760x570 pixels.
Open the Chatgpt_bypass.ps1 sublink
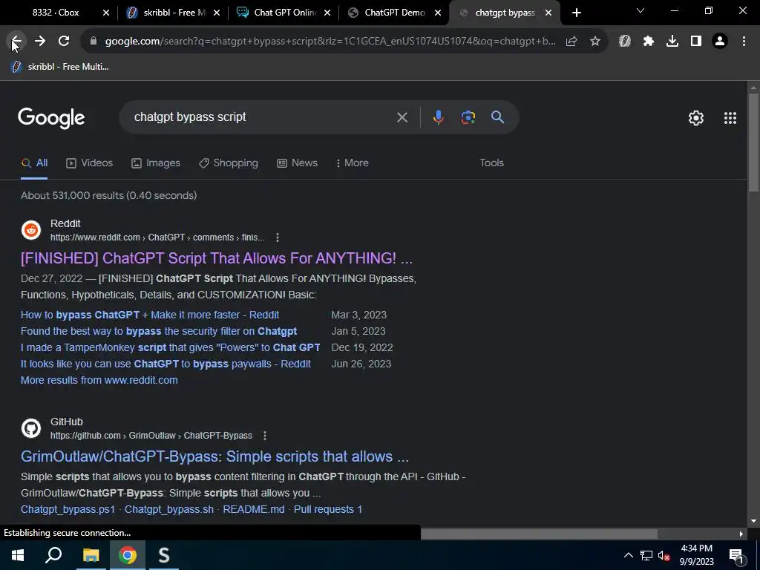point(68,509)
